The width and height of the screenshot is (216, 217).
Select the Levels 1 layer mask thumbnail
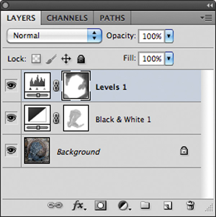[x=76, y=85]
